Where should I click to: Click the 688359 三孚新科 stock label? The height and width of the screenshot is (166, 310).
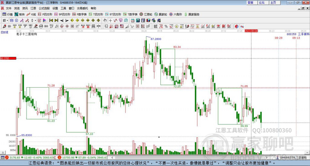(x=298, y=34)
